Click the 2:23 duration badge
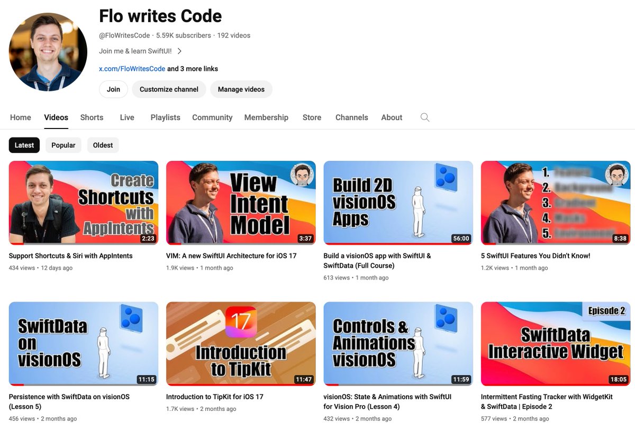The height and width of the screenshot is (431, 635). [147, 239]
